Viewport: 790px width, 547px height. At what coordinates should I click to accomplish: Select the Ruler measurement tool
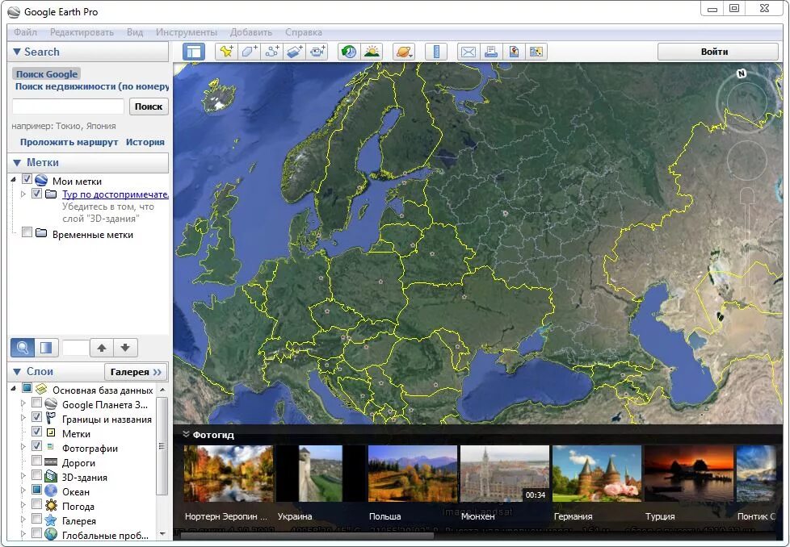tap(436, 52)
